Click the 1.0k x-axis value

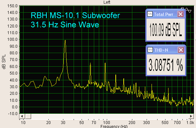(190, 122)
